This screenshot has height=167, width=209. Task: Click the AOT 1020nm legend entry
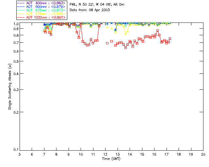point(41,17)
